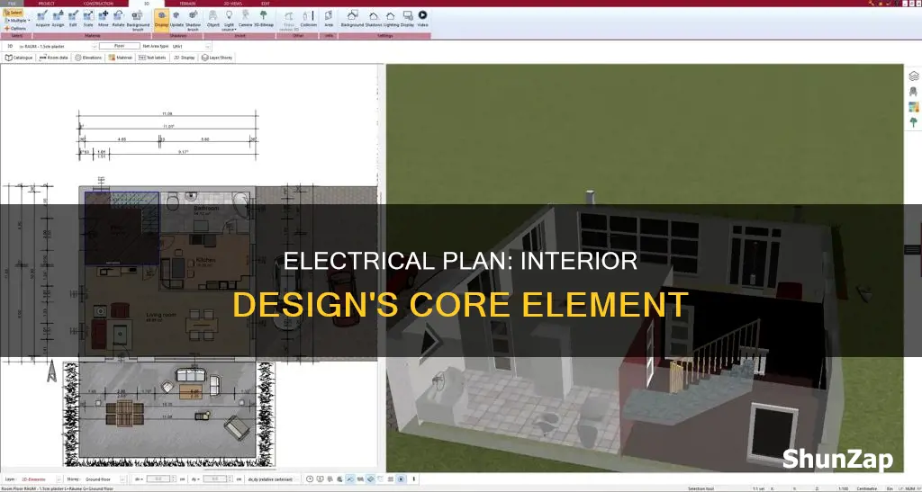The image size is (922, 492).
Task: Select the Acquire material tool
Action: pos(42,19)
